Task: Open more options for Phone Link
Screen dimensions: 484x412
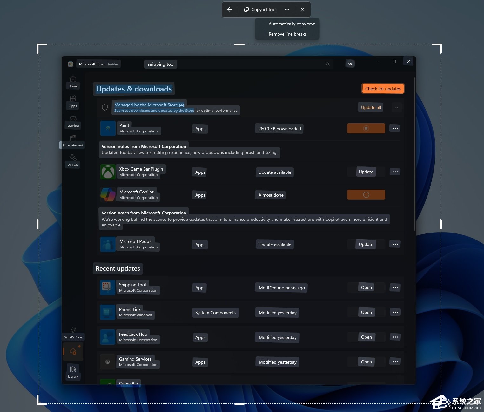Action: (x=396, y=312)
